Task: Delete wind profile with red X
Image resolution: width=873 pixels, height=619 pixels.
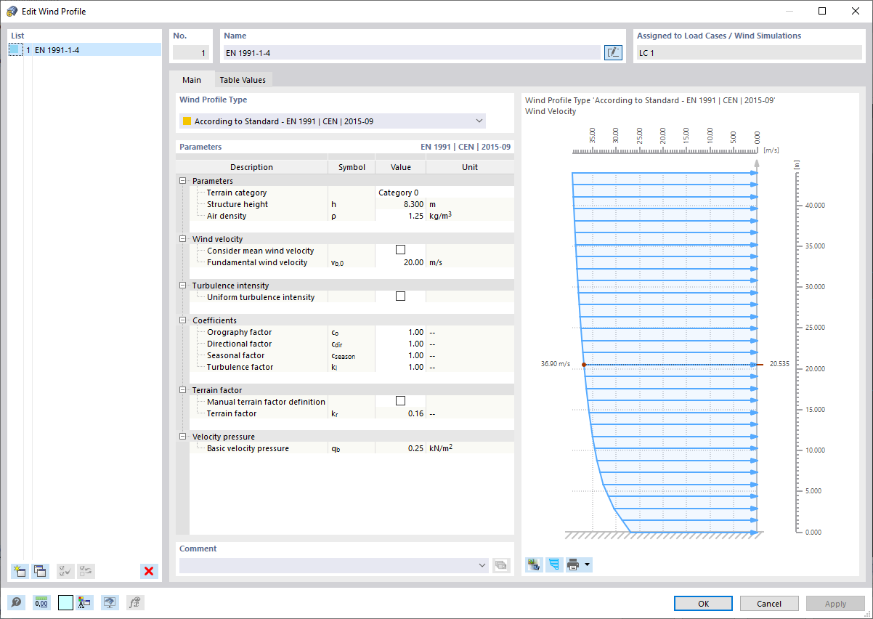Action: pos(149,571)
